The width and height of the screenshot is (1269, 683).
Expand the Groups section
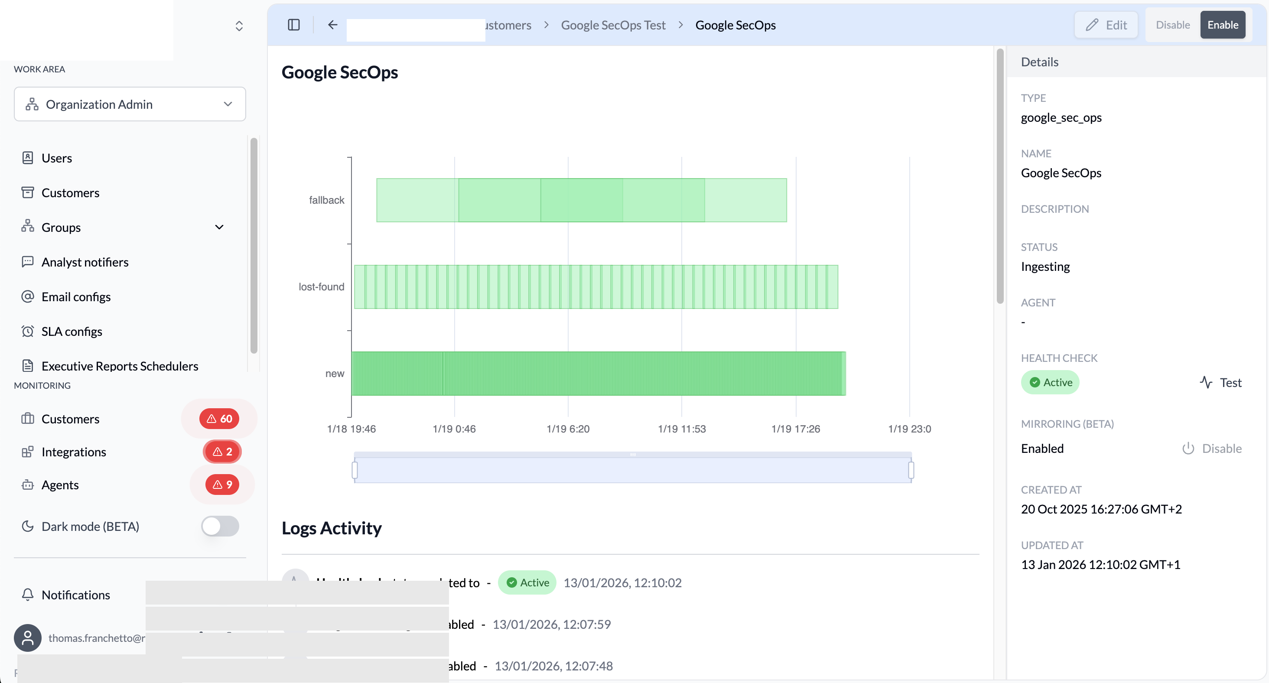pos(219,227)
